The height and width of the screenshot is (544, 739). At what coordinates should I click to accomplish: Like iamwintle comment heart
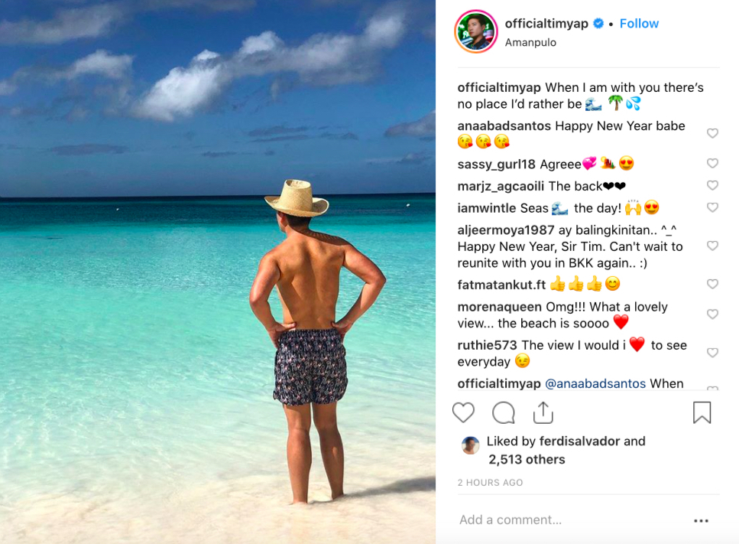tap(712, 207)
